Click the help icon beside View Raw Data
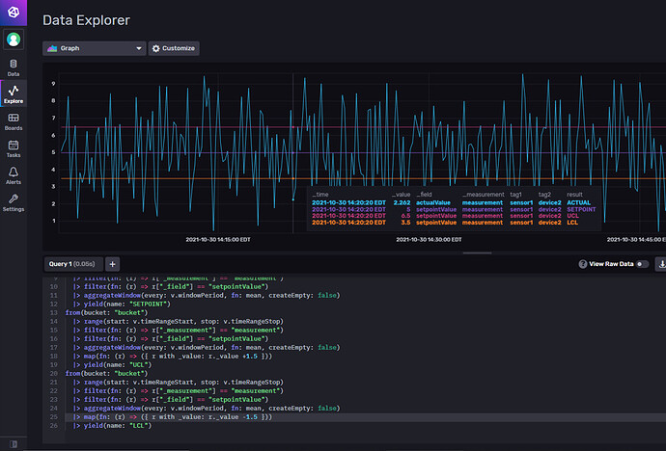The width and height of the screenshot is (666, 451). (582, 263)
